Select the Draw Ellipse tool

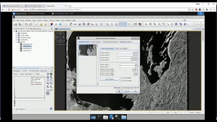[185, 24]
